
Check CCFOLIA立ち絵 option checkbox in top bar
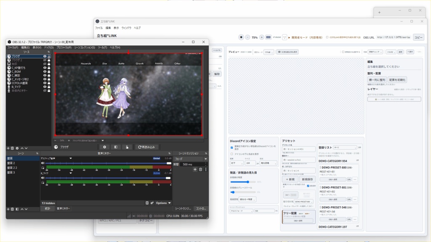click(327, 37)
